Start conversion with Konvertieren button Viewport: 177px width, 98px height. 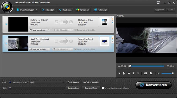tap(154, 85)
